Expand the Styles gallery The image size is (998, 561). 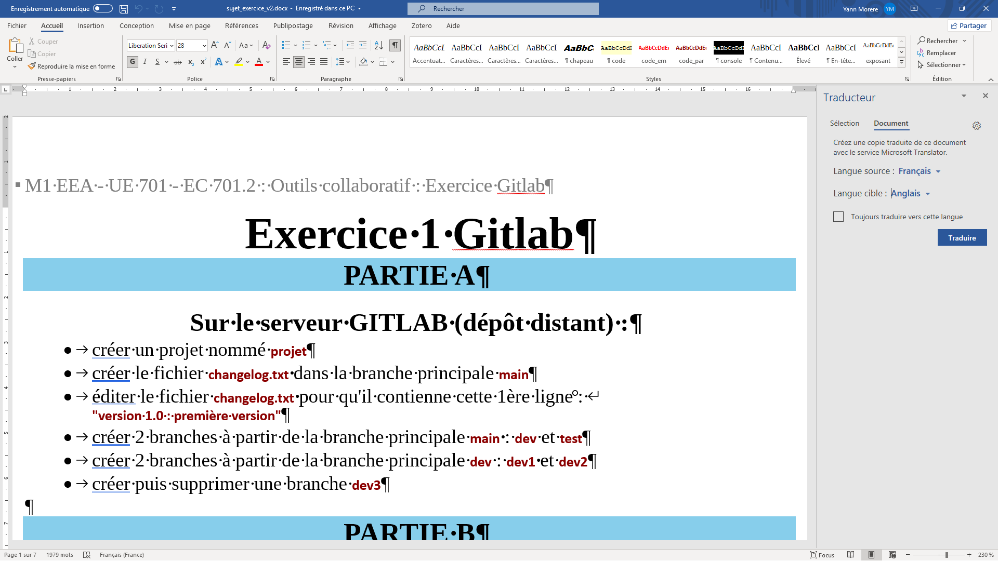pos(902,62)
